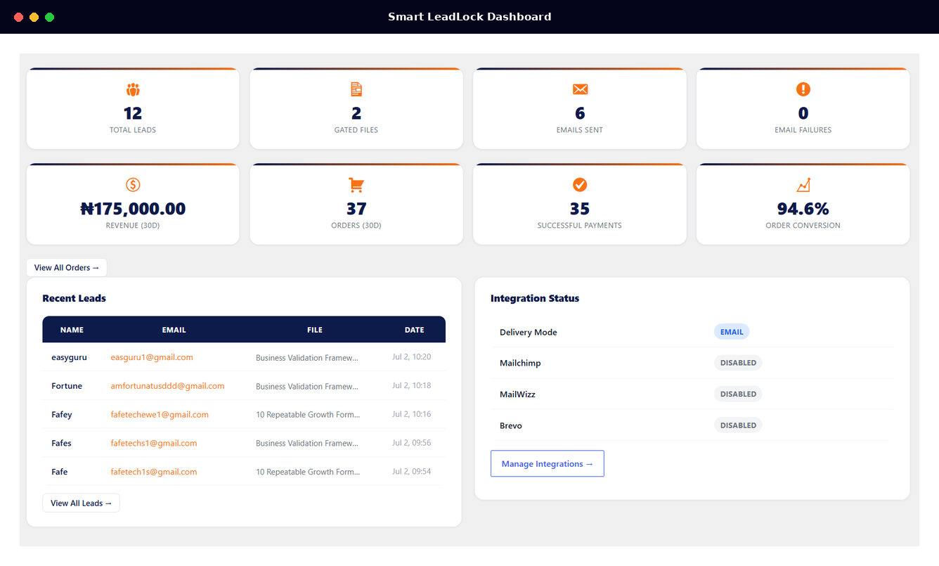This screenshot has width=939, height=566.
Task: Click the Integration Status heading
Action: (535, 298)
